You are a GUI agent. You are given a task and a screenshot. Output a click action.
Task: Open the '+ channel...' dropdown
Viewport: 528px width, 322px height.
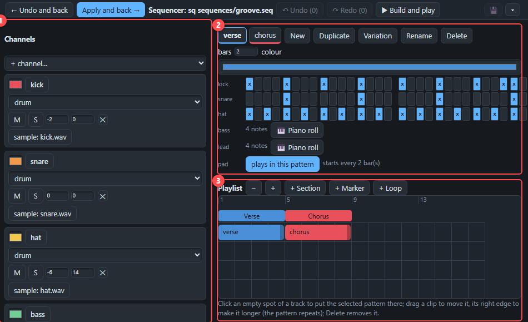click(106, 63)
